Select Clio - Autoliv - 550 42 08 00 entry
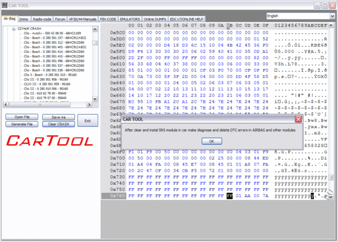 [52, 33]
